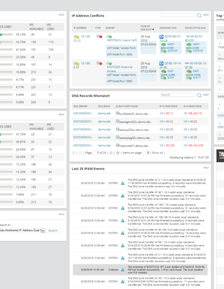Screen dimensions: 224x289
Task: Click the event icon for the 11:08:56 PM zone transfer
Action: [x=123, y=183]
